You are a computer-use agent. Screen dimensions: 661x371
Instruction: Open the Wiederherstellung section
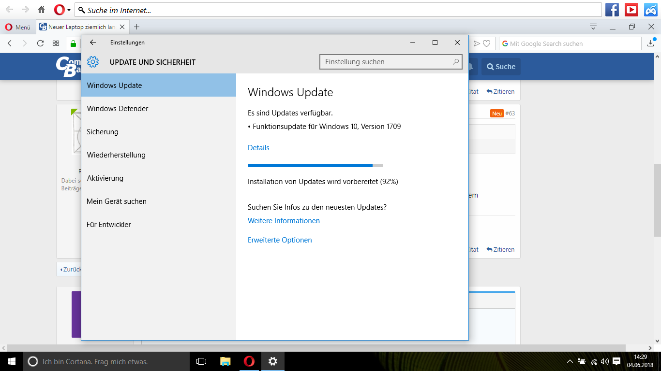pyautogui.click(x=159, y=155)
